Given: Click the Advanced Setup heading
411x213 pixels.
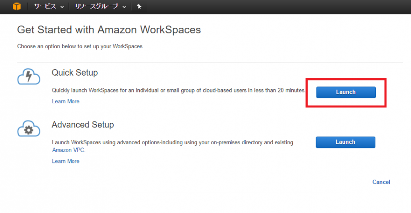Looking at the screenshot, I should pos(83,125).
